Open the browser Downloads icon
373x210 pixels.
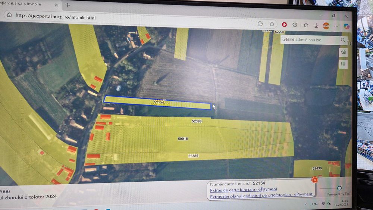[316, 25]
